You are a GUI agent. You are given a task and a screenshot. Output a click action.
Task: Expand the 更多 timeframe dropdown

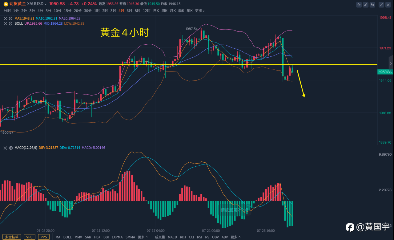click(x=200, y=11)
